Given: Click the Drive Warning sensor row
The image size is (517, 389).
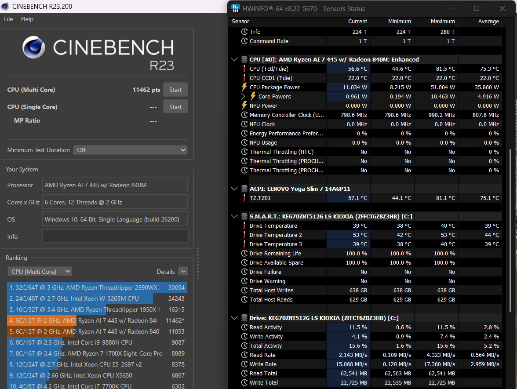Looking at the screenshot, I should point(365,281).
